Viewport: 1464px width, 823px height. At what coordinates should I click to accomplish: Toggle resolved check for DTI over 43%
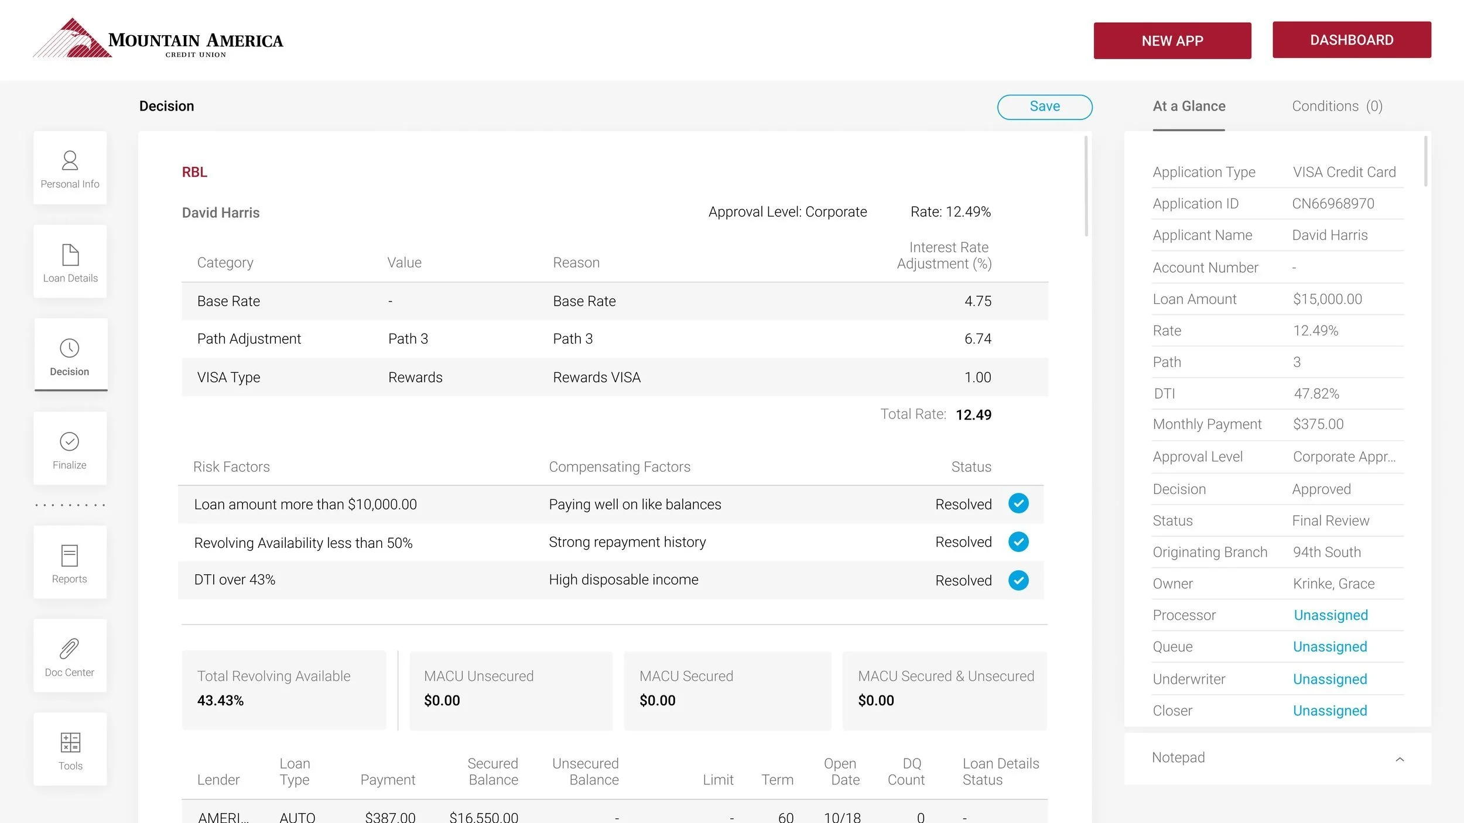point(1018,581)
